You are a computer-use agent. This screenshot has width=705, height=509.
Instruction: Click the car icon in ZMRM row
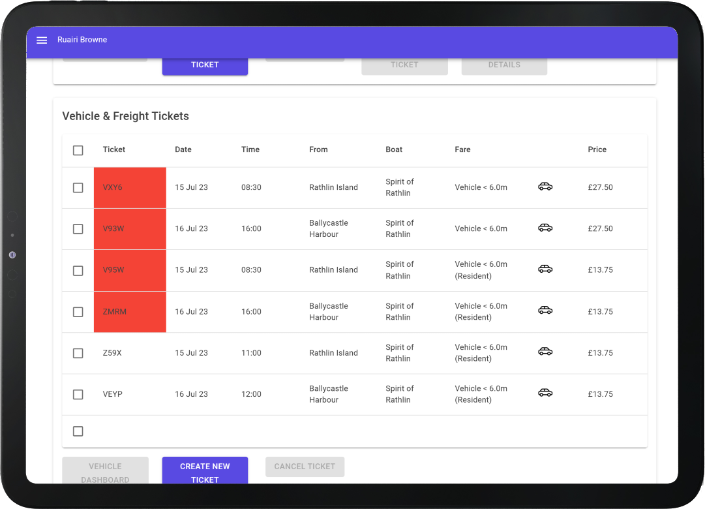tap(545, 311)
